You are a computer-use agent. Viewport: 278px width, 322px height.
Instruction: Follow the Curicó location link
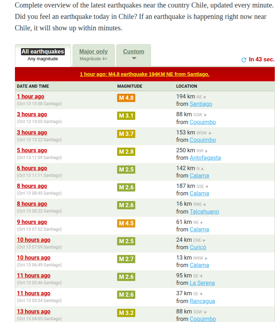198,247
